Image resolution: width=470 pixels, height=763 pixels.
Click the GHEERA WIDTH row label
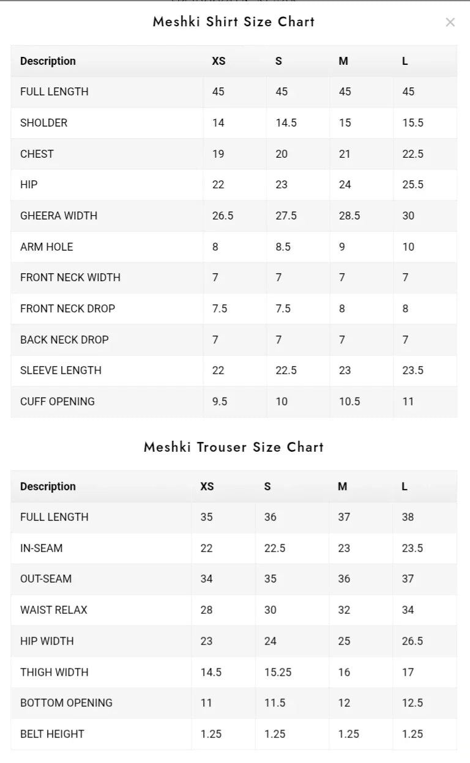point(59,216)
